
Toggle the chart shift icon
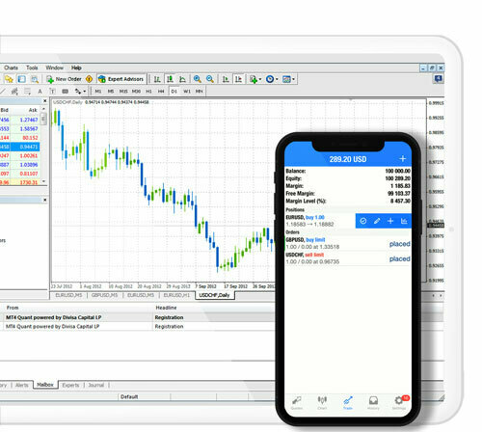coord(238,79)
